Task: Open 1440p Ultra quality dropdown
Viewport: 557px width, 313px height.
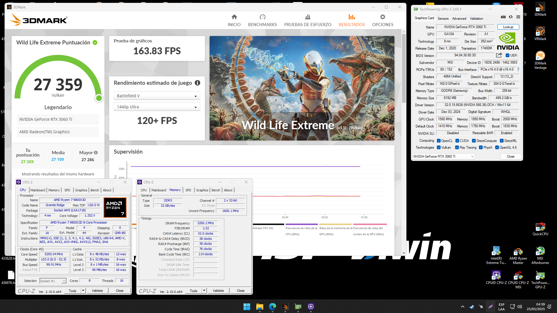Action: [157, 107]
